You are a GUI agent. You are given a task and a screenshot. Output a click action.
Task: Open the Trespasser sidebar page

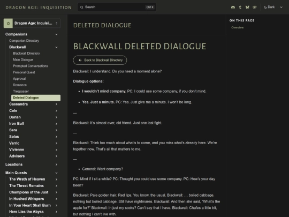coord(21,91)
